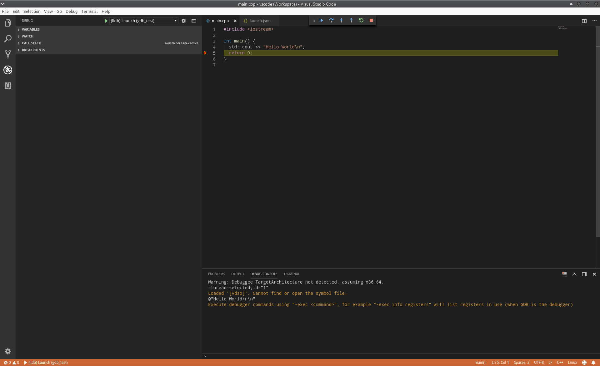The height and width of the screenshot is (366, 600).
Task: Click the C++ language mode in status bar
Action: click(x=560, y=363)
